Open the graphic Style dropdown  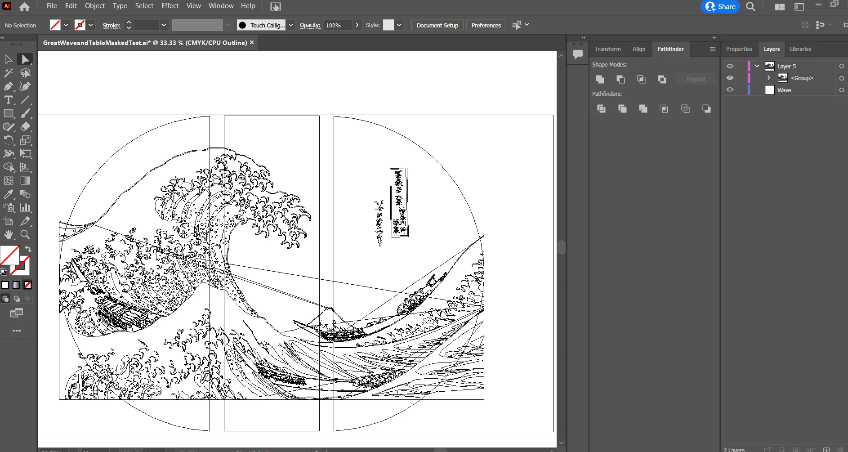[399, 25]
